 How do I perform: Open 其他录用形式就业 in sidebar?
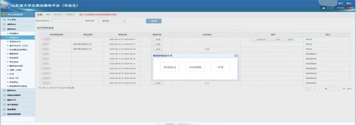click(x=18, y=86)
